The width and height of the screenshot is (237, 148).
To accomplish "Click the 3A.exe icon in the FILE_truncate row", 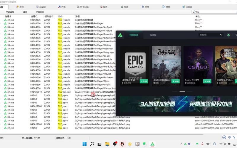I will pyautogui.click(x=5, y=92).
